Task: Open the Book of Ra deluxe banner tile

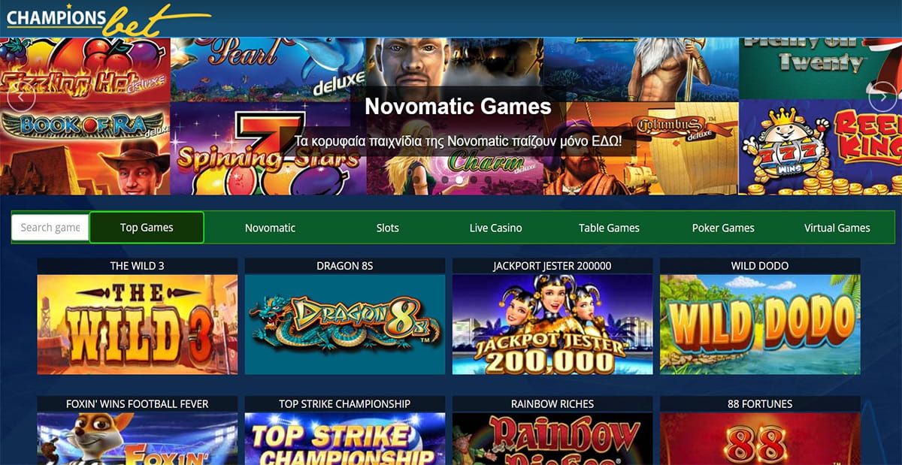Action: pos(86,149)
